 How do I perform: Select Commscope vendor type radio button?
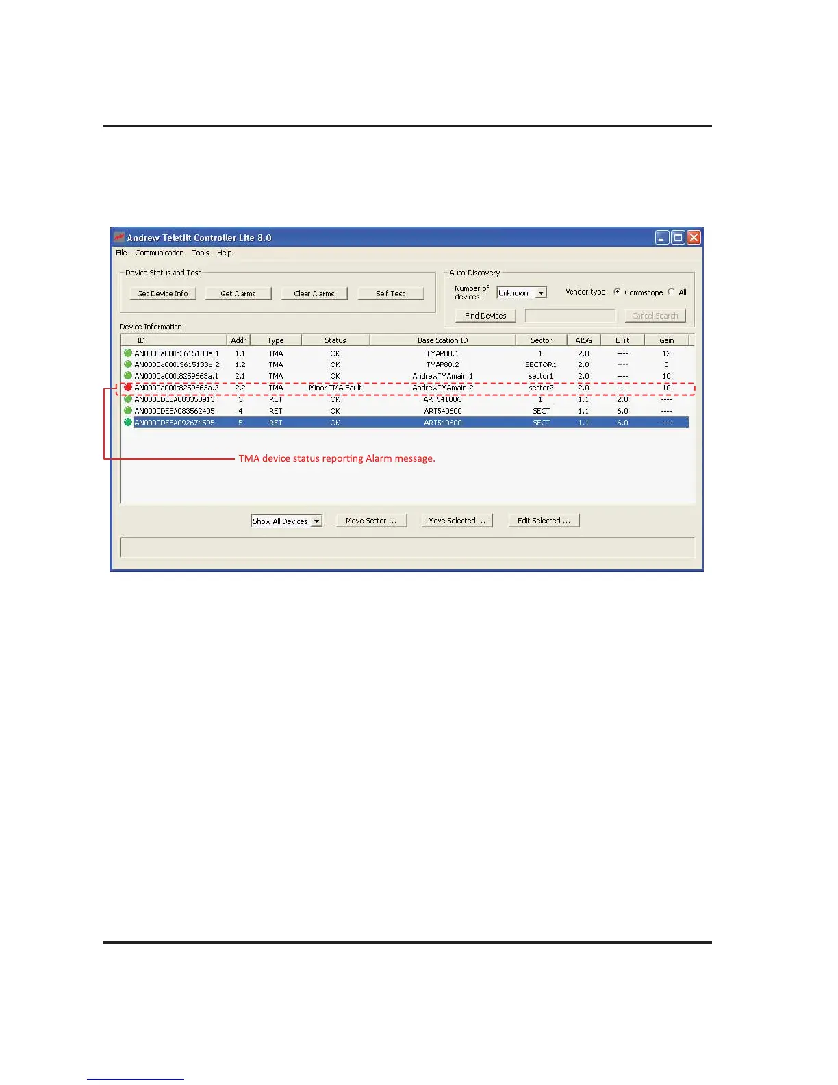(617, 292)
